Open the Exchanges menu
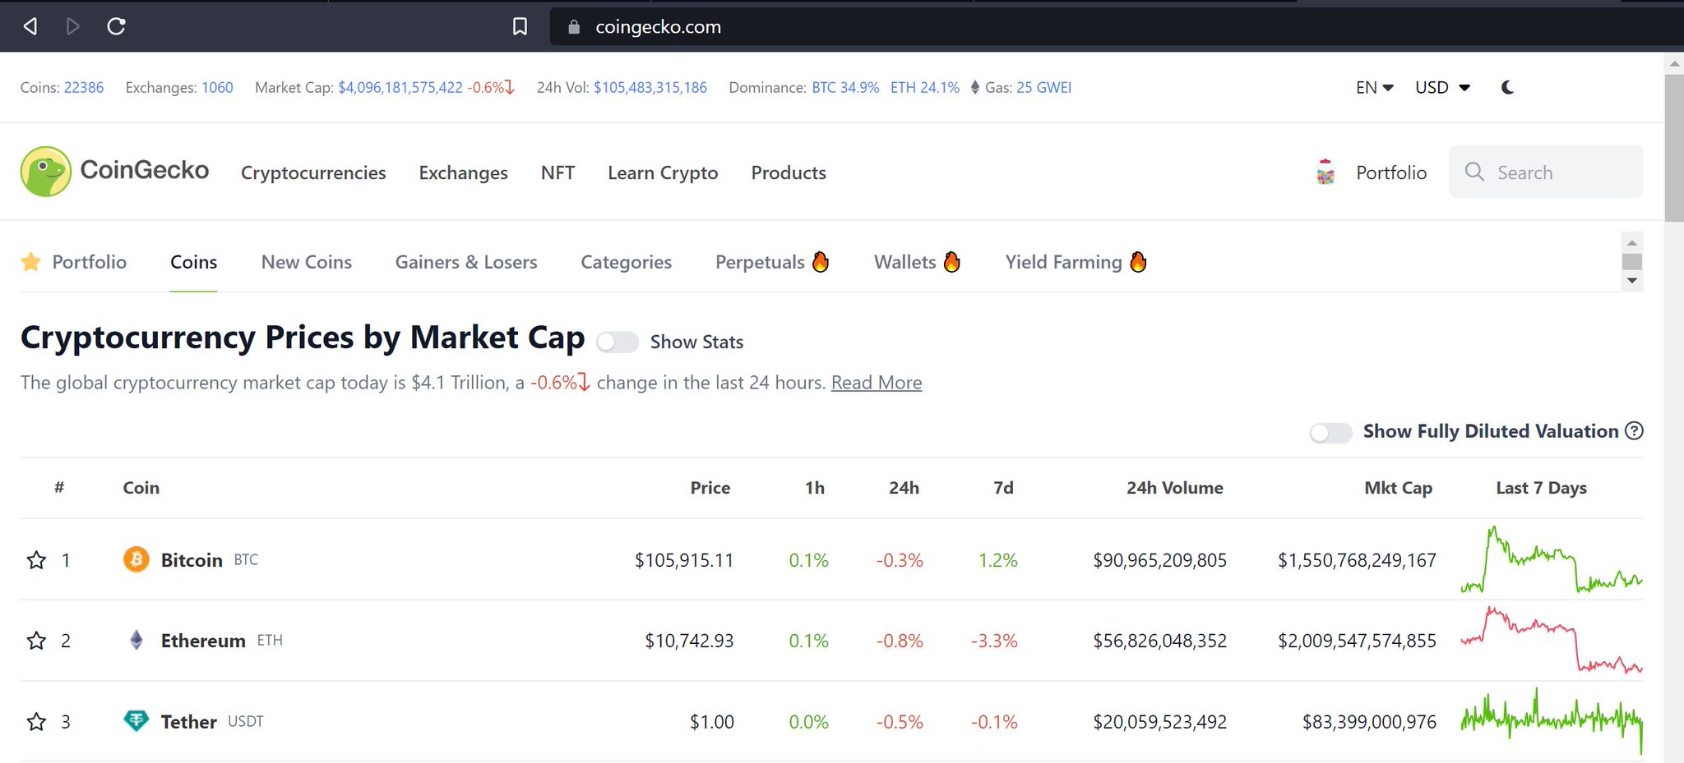The height and width of the screenshot is (763, 1684). click(x=463, y=172)
